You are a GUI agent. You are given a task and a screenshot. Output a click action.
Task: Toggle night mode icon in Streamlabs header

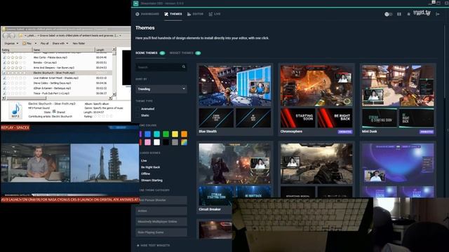pyautogui.click(x=388, y=14)
